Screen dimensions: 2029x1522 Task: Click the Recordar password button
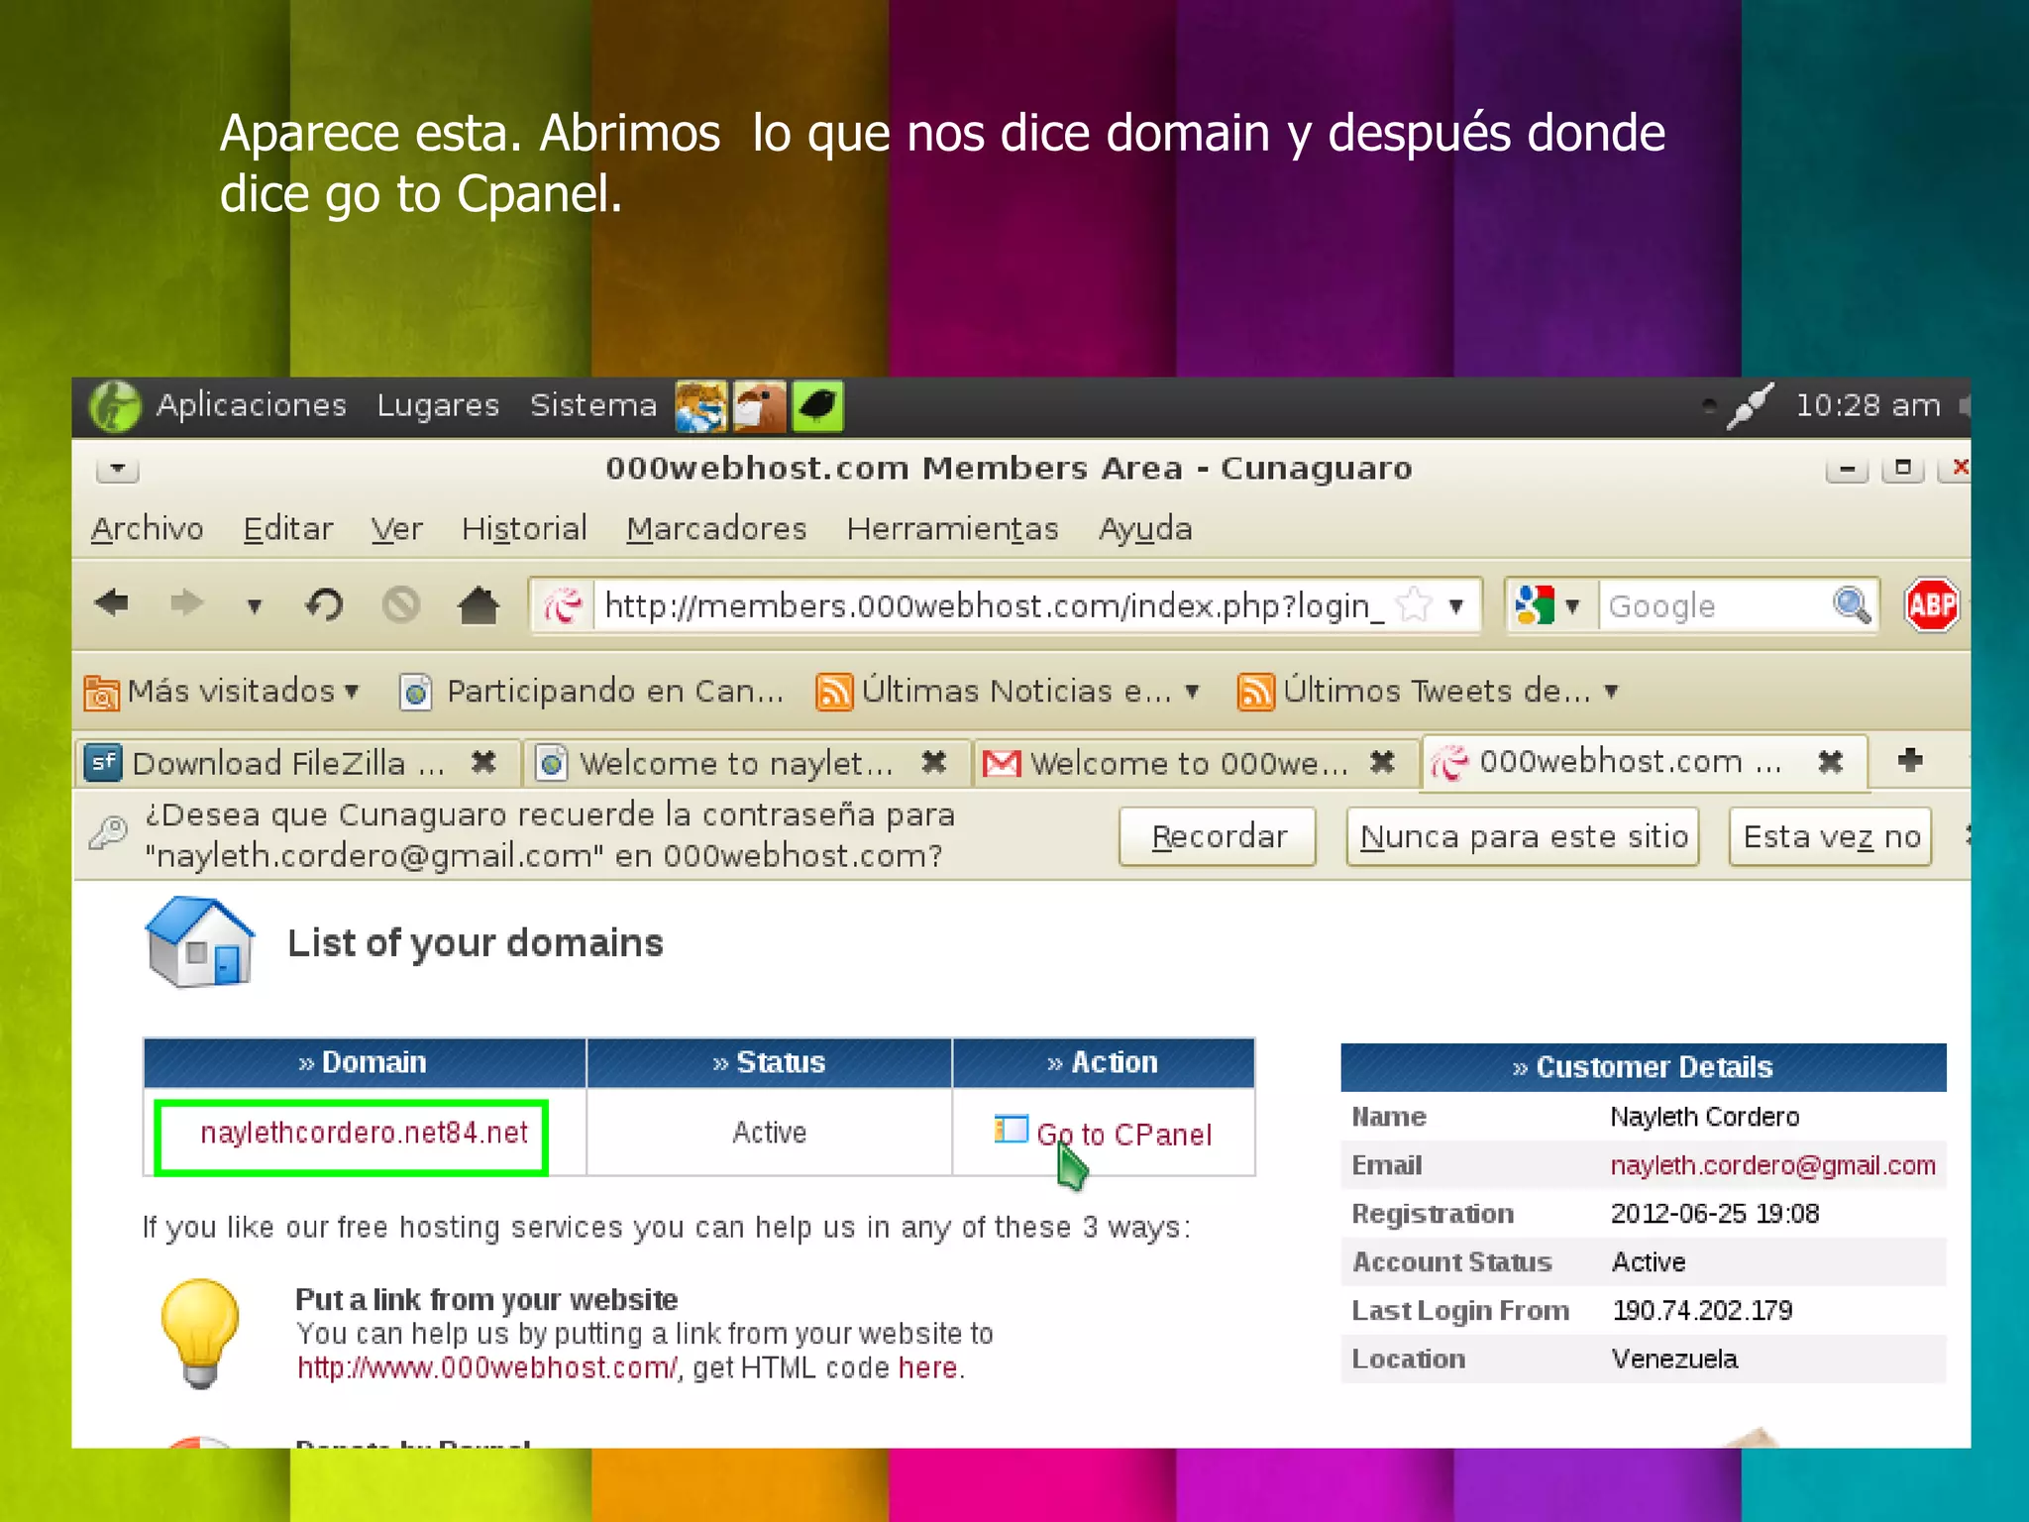(1218, 836)
